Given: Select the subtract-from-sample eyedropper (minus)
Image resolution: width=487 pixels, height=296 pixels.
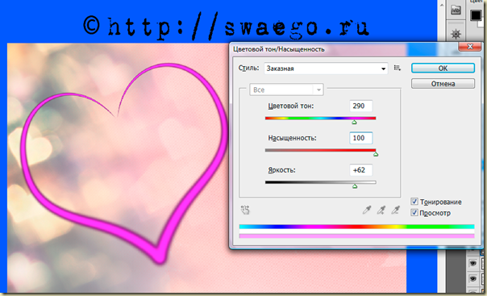Looking at the screenshot, I should 395,211.
